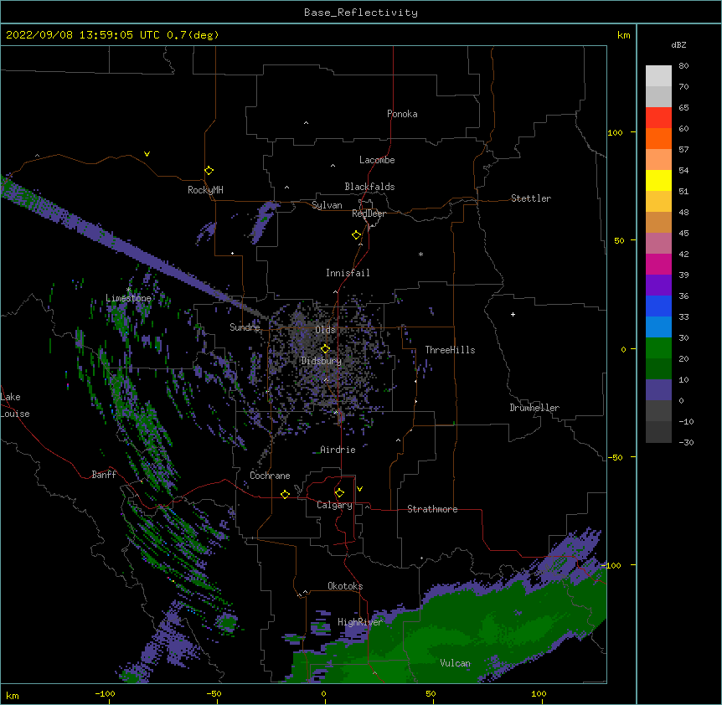Click the yellow V marker north of RockyMH
This screenshot has height=705, width=722.
click(147, 154)
